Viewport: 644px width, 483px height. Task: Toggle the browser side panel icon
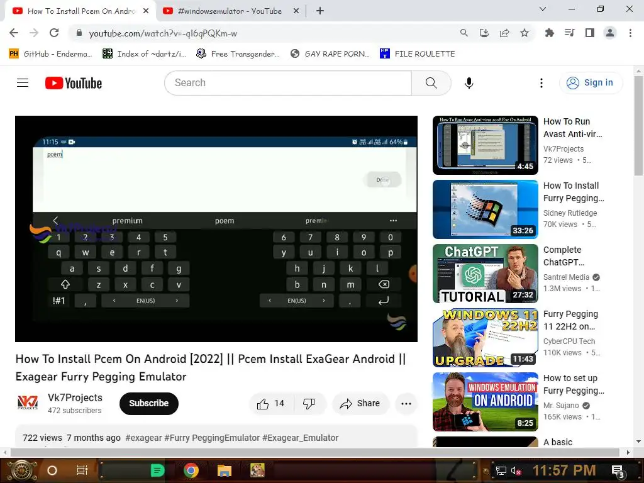pos(590,33)
